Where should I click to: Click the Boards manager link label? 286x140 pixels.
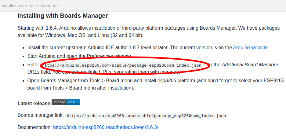pos(41,115)
